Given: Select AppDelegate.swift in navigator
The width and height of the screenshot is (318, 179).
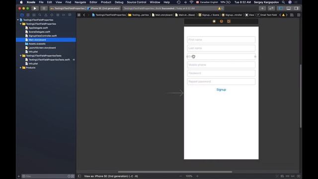Looking at the screenshot, I should (x=38, y=28).
